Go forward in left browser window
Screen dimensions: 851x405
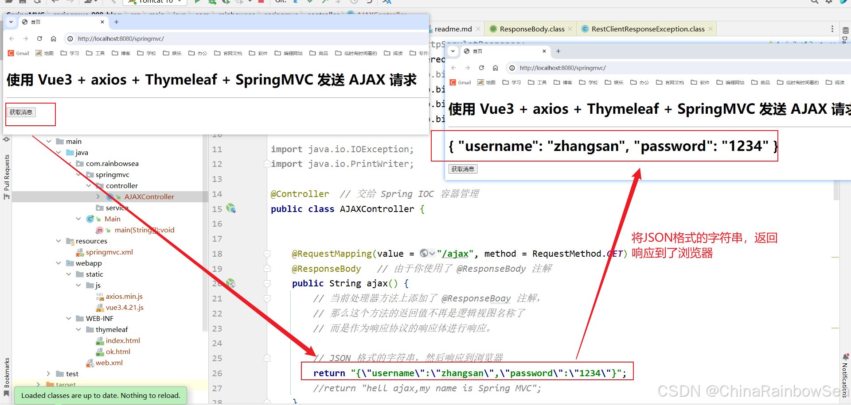pos(26,39)
